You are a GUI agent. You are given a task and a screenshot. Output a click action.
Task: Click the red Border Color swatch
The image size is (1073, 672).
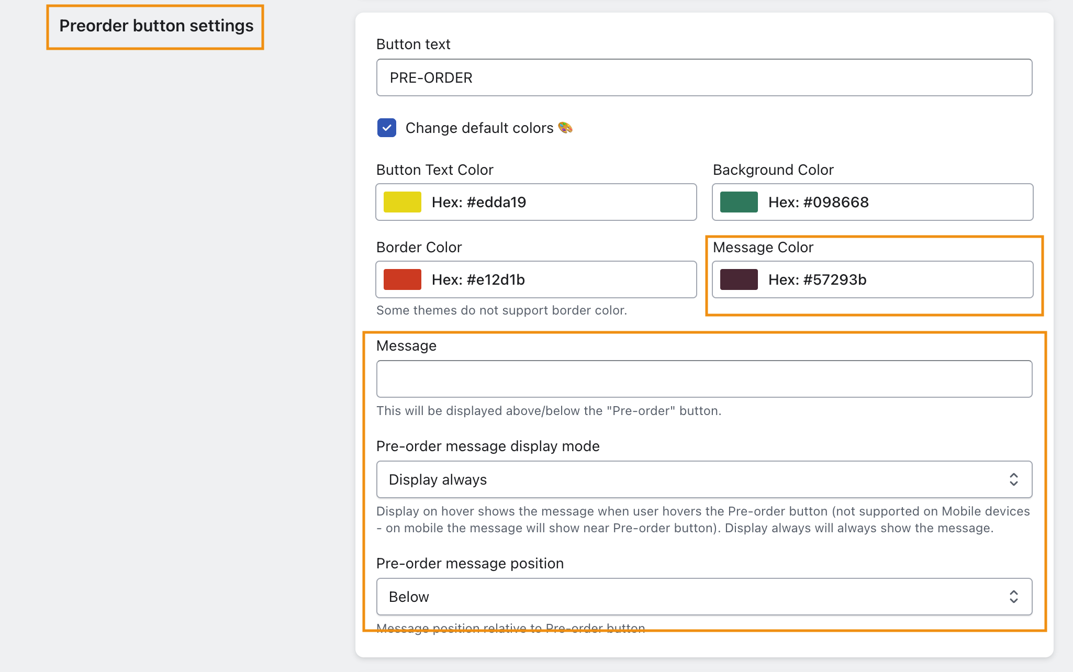402,279
